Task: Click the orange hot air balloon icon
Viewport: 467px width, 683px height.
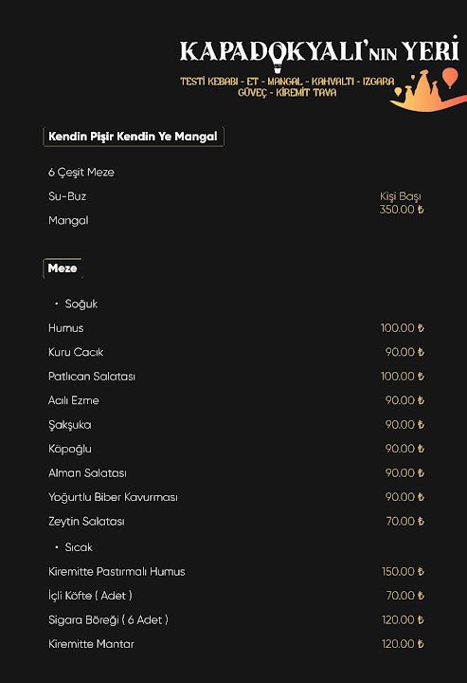Action: point(451,78)
